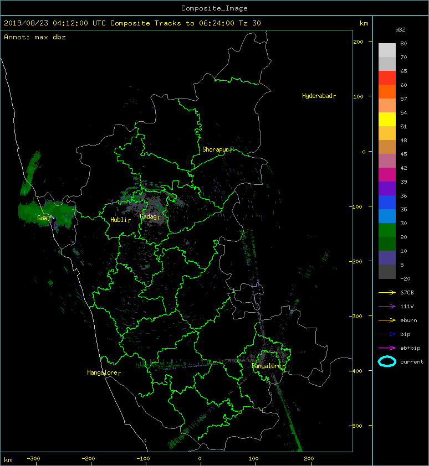
Task: Select the magenta 42 dBZ swatch
Action: pyautogui.click(x=387, y=174)
